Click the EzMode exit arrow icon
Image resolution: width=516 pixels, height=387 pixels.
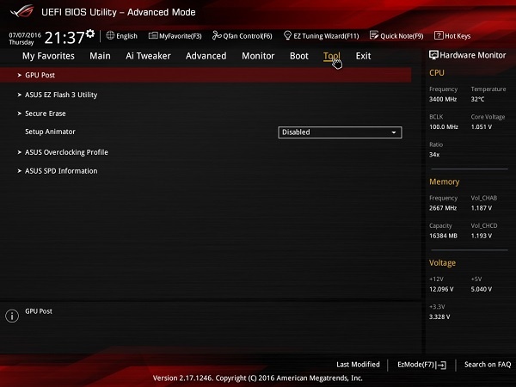(442, 365)
